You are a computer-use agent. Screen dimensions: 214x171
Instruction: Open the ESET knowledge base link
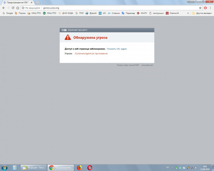[128, 65]
